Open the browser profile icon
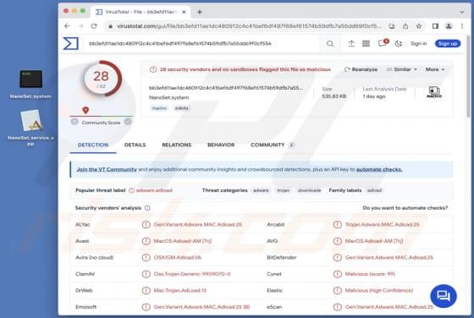Image resolution: width=474 pixels, height=318 pixels. click(x=449, y=26)
